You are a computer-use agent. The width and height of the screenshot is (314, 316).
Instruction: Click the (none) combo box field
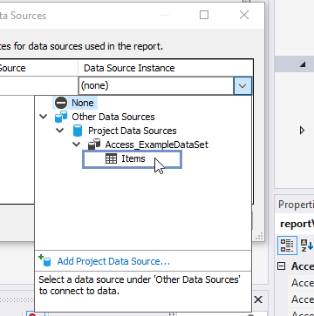(156, 85)
